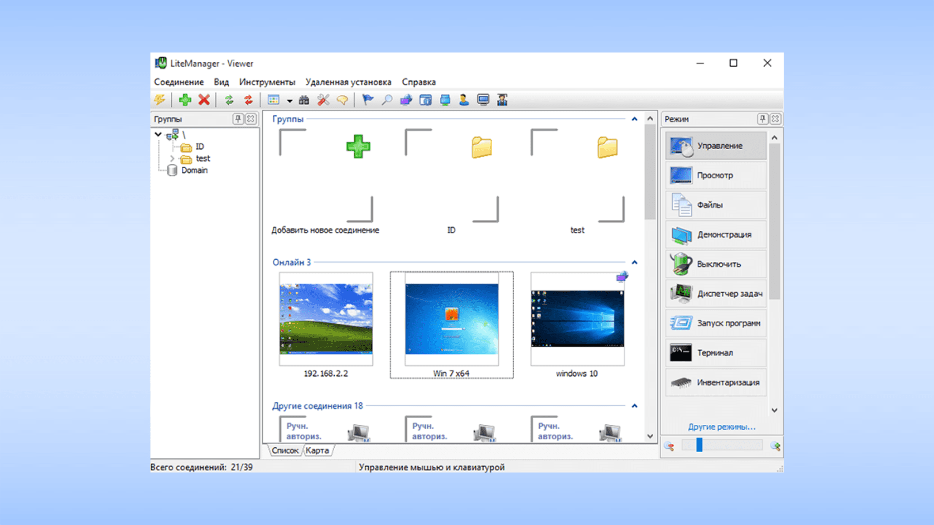The height and width of the screenshot is (525, 934).
Task: Select the Файлы mode button
Action: [x=716, y=205]
